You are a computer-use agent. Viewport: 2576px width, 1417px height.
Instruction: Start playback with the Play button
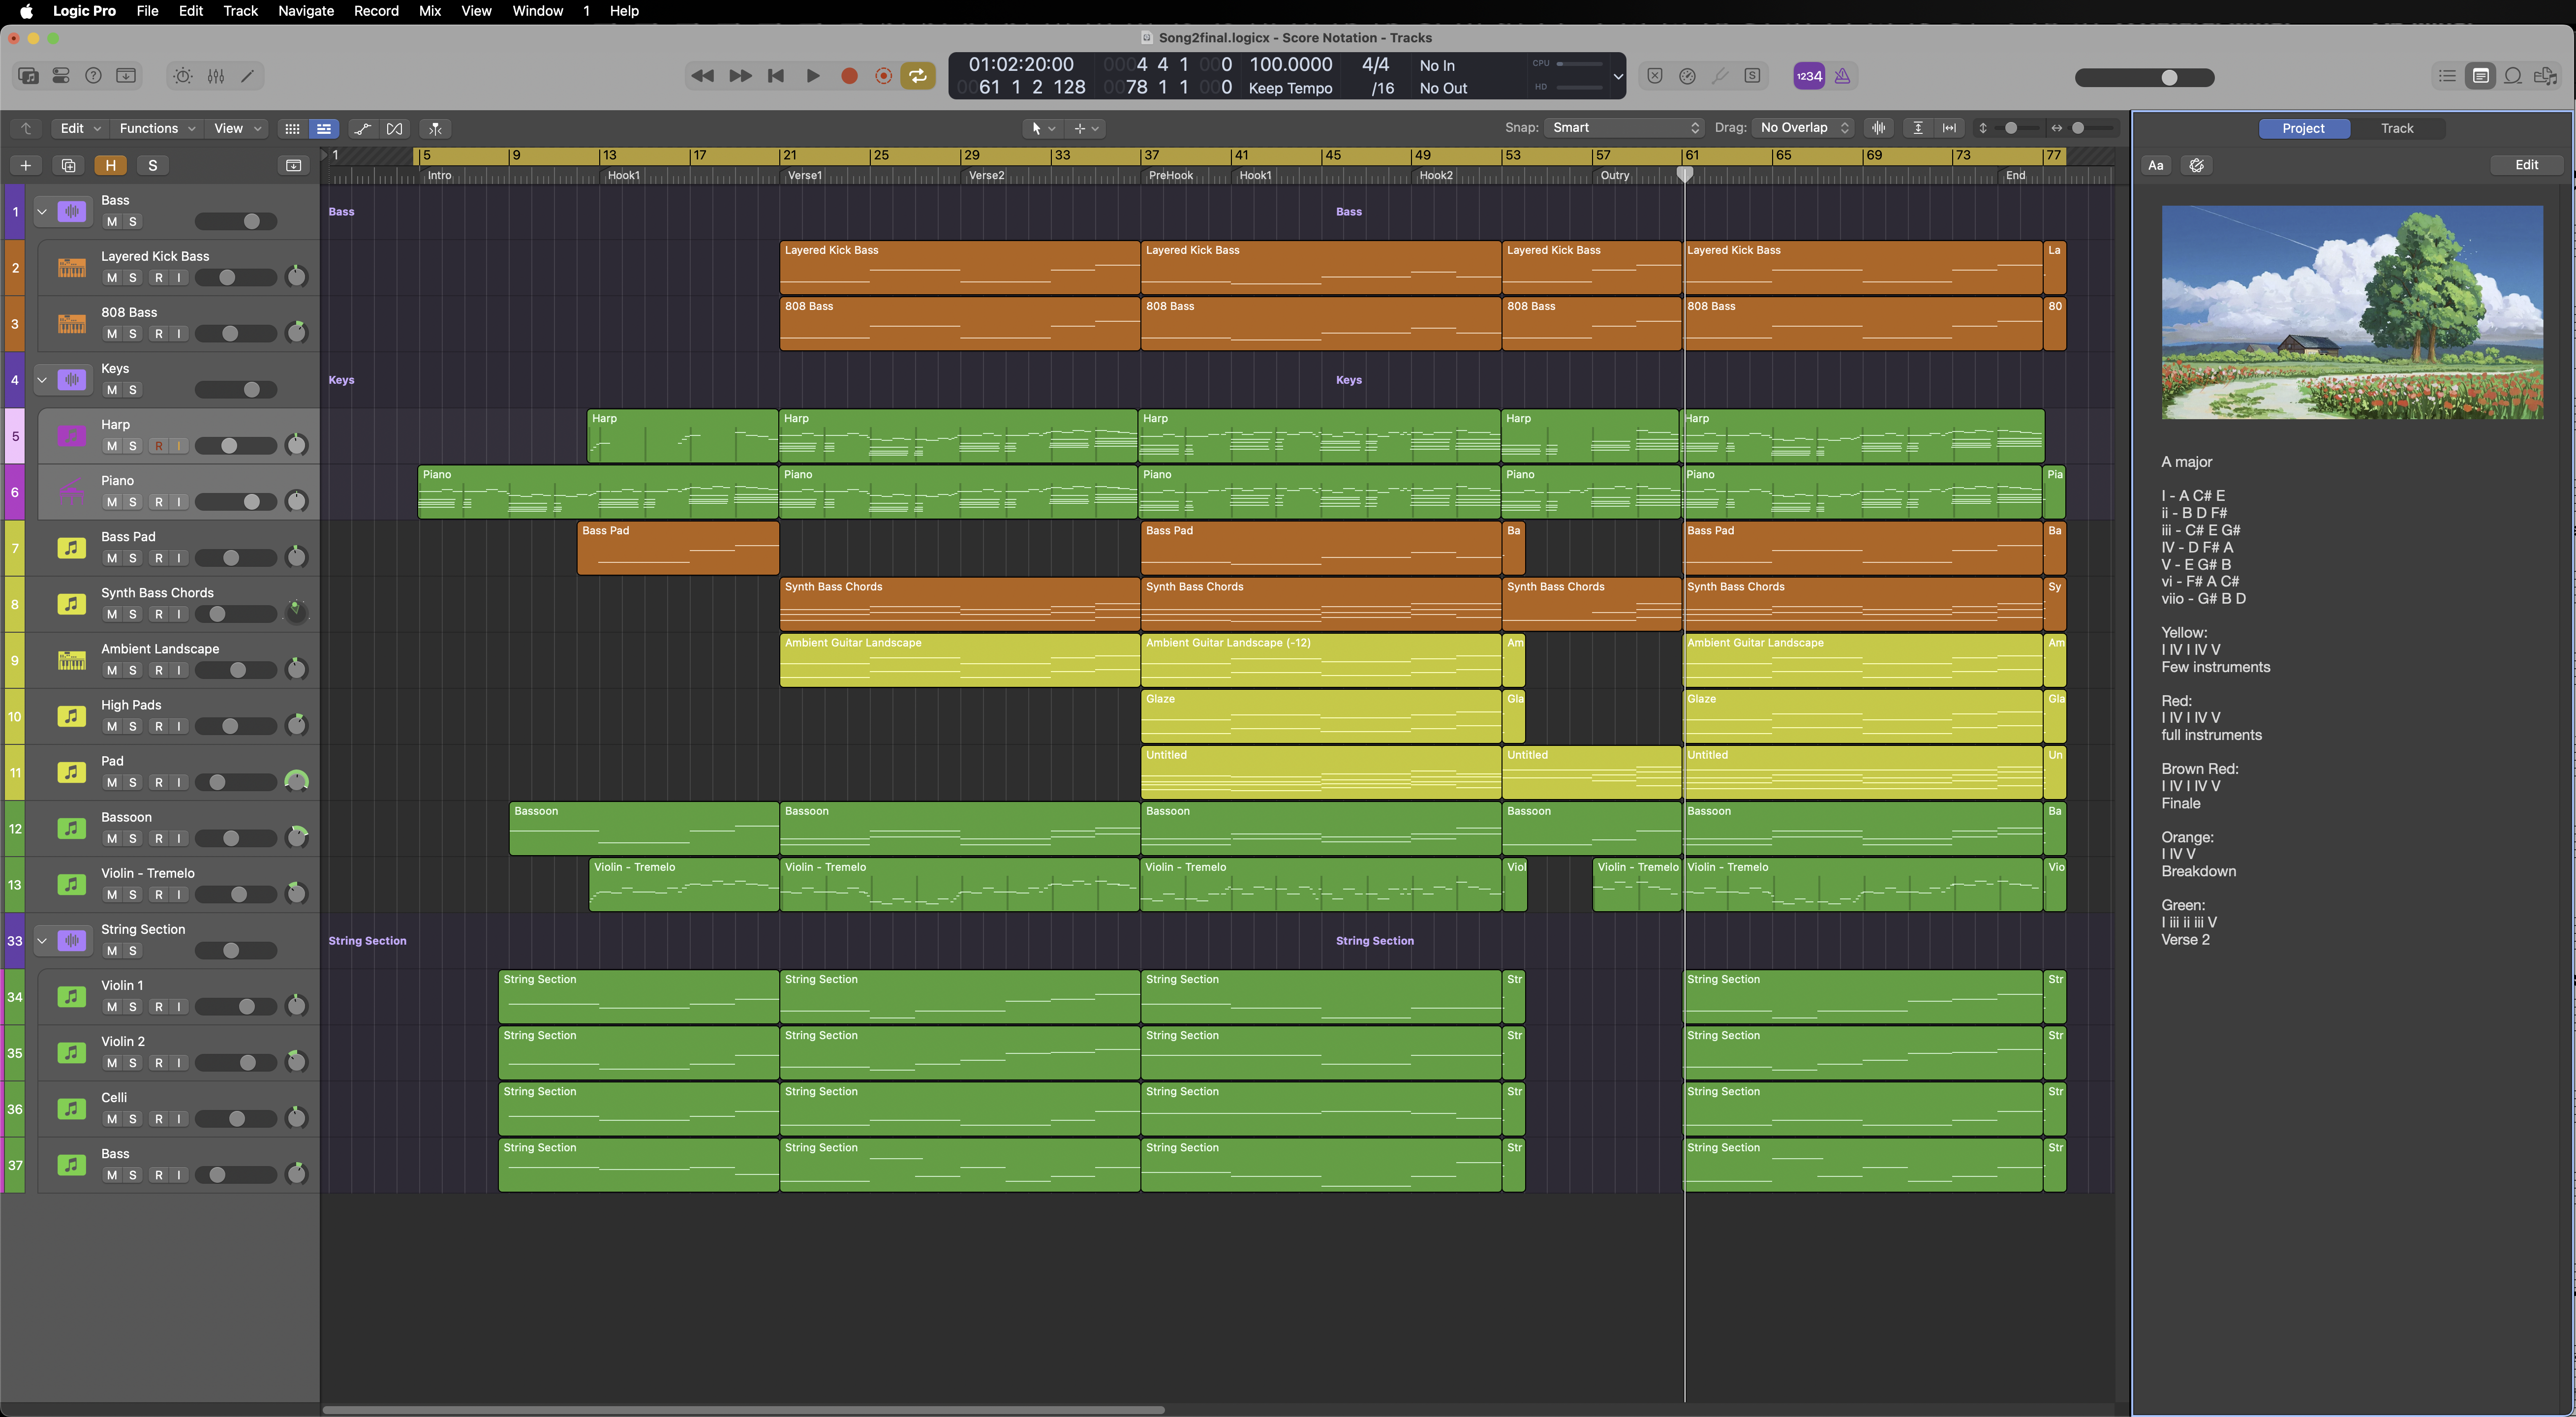pyautogui.click(x=813, y=76)
